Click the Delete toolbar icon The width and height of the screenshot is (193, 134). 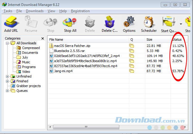90,22
